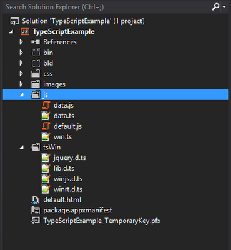Click the bld hidden-folder icon
Screen dimensions: 231x250
(36, 63)
